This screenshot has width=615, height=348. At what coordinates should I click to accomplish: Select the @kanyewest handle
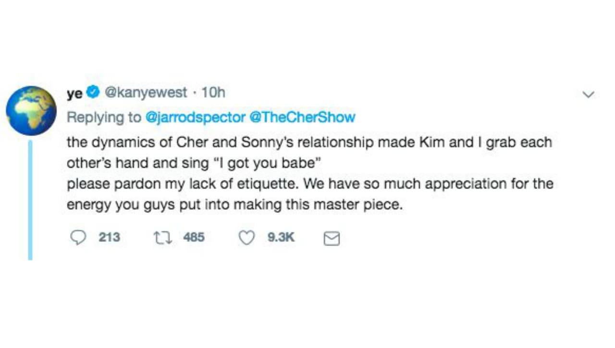[146, 92]
